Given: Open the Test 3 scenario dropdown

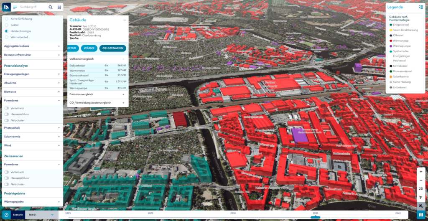Looking at the screenshot, I should (41, 215).
